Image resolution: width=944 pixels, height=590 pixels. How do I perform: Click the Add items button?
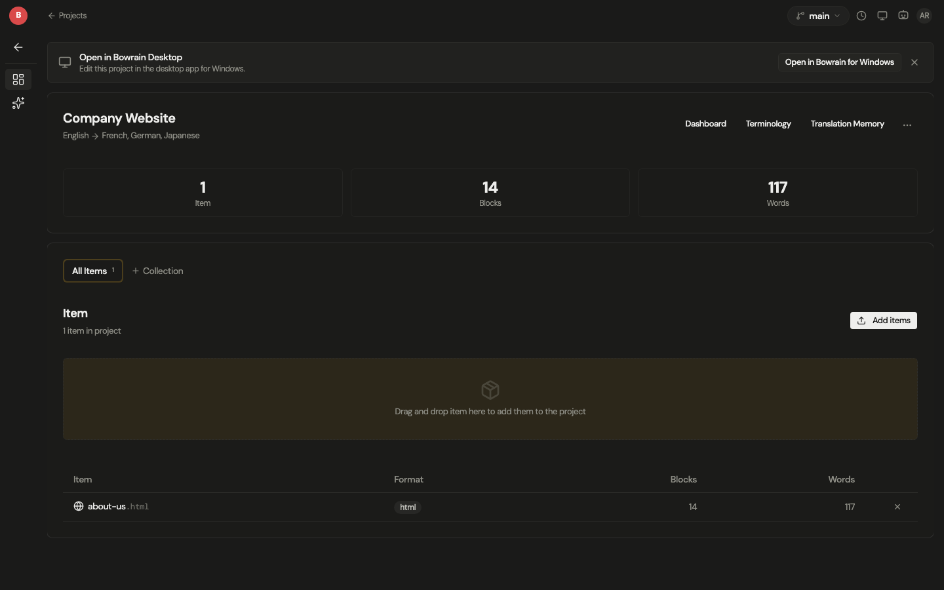[883, 321]
